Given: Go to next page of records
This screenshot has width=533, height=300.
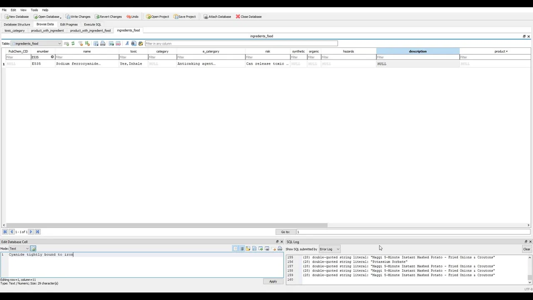Looking at the screenshot, I should click(31, 232).
